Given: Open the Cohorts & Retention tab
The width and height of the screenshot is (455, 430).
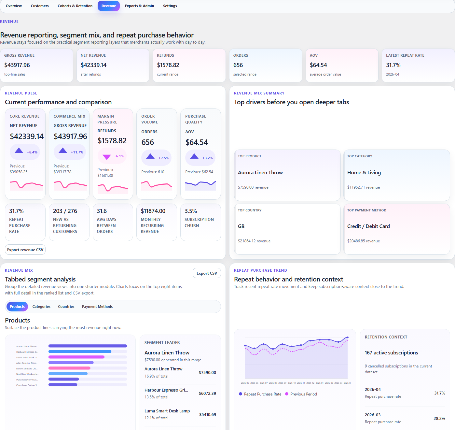Looking at the screenshot, I should (x=75, y=6).
